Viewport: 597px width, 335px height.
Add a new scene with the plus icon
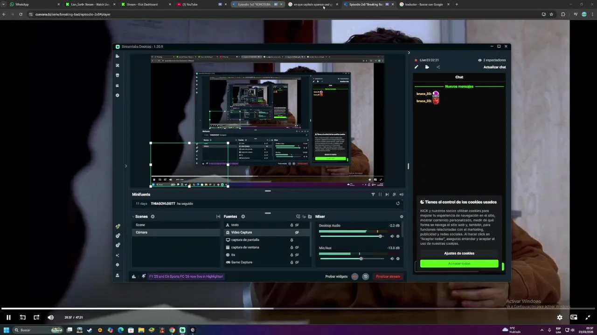point(153,216)
